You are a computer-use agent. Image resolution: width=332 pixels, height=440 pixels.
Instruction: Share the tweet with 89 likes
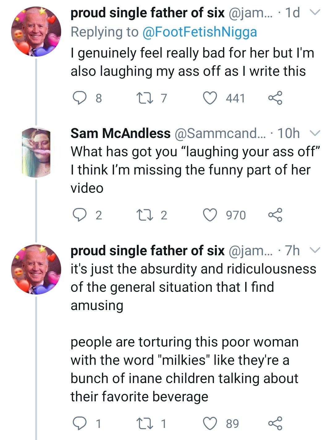click(275, 423)
